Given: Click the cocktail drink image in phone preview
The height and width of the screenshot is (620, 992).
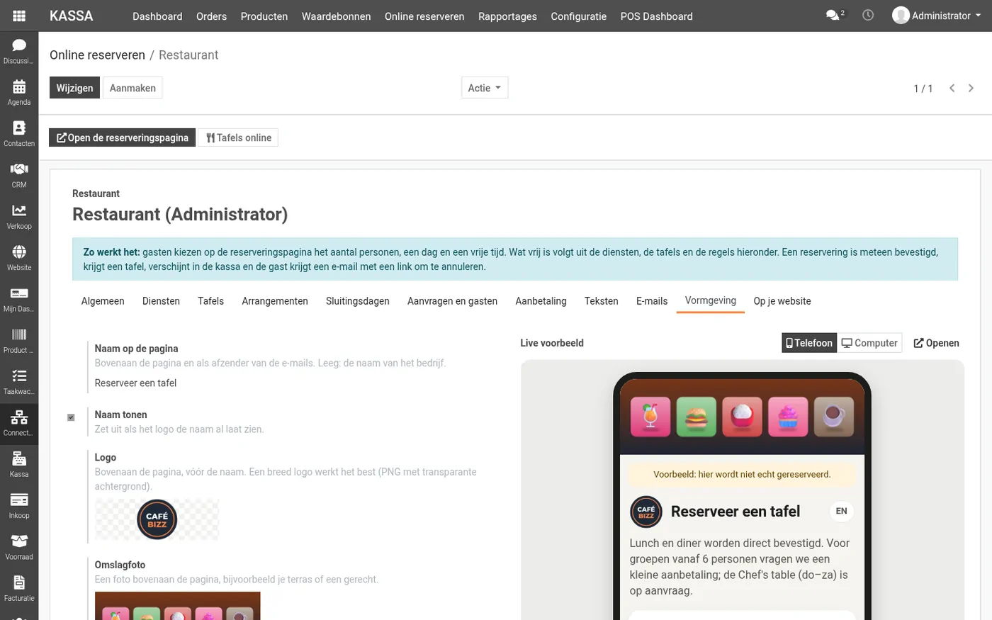Looking at the screenshot, I should point(650,416).
